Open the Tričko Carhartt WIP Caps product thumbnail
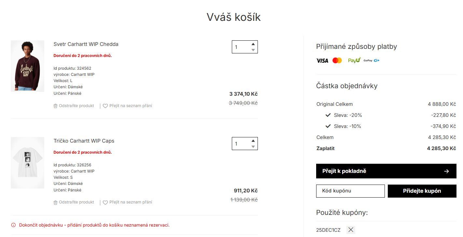Viewport: 463px width, 237px height. coord(27,163)
